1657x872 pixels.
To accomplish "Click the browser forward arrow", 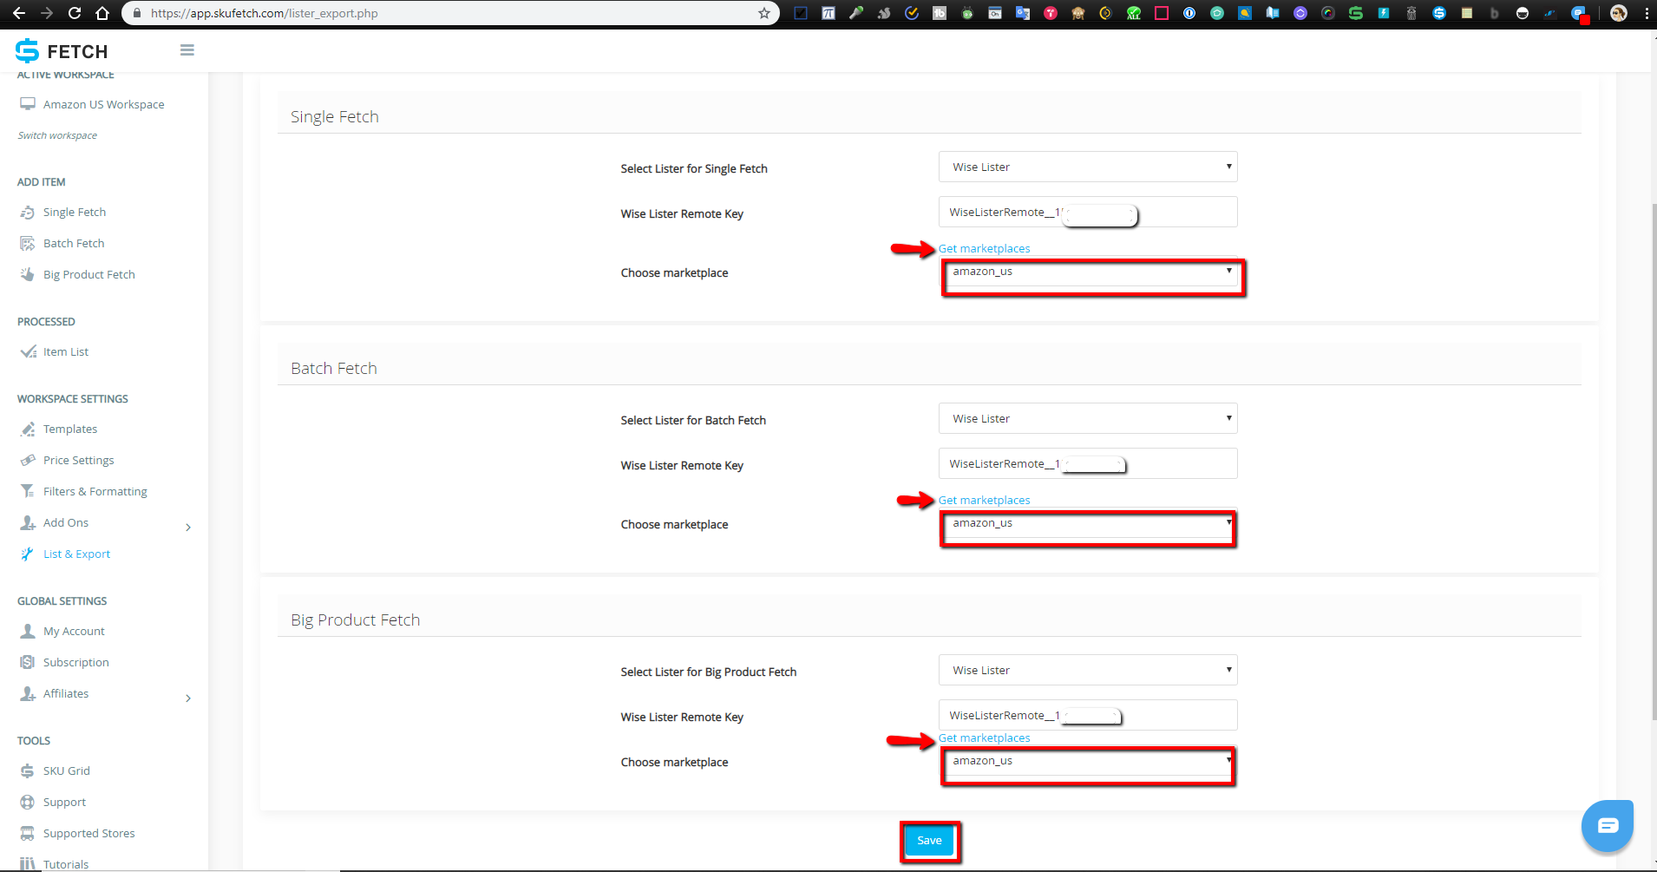I will [x=47, y=13].
